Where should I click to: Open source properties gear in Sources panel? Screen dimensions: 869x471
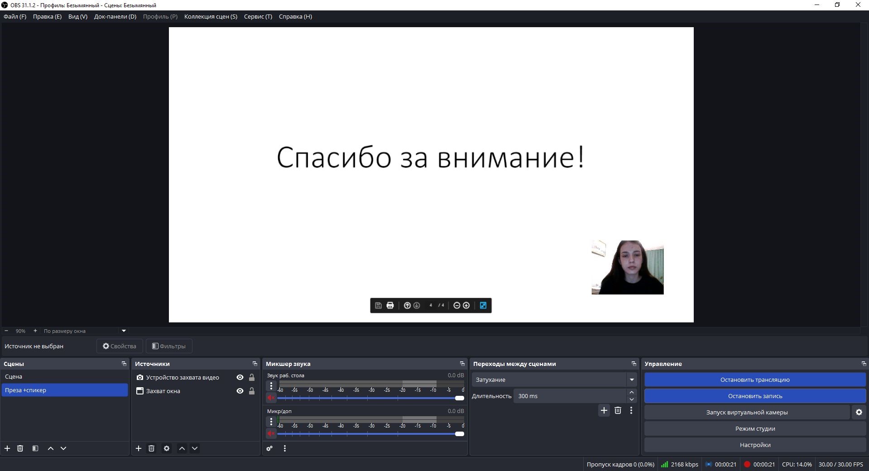point(167,448)
